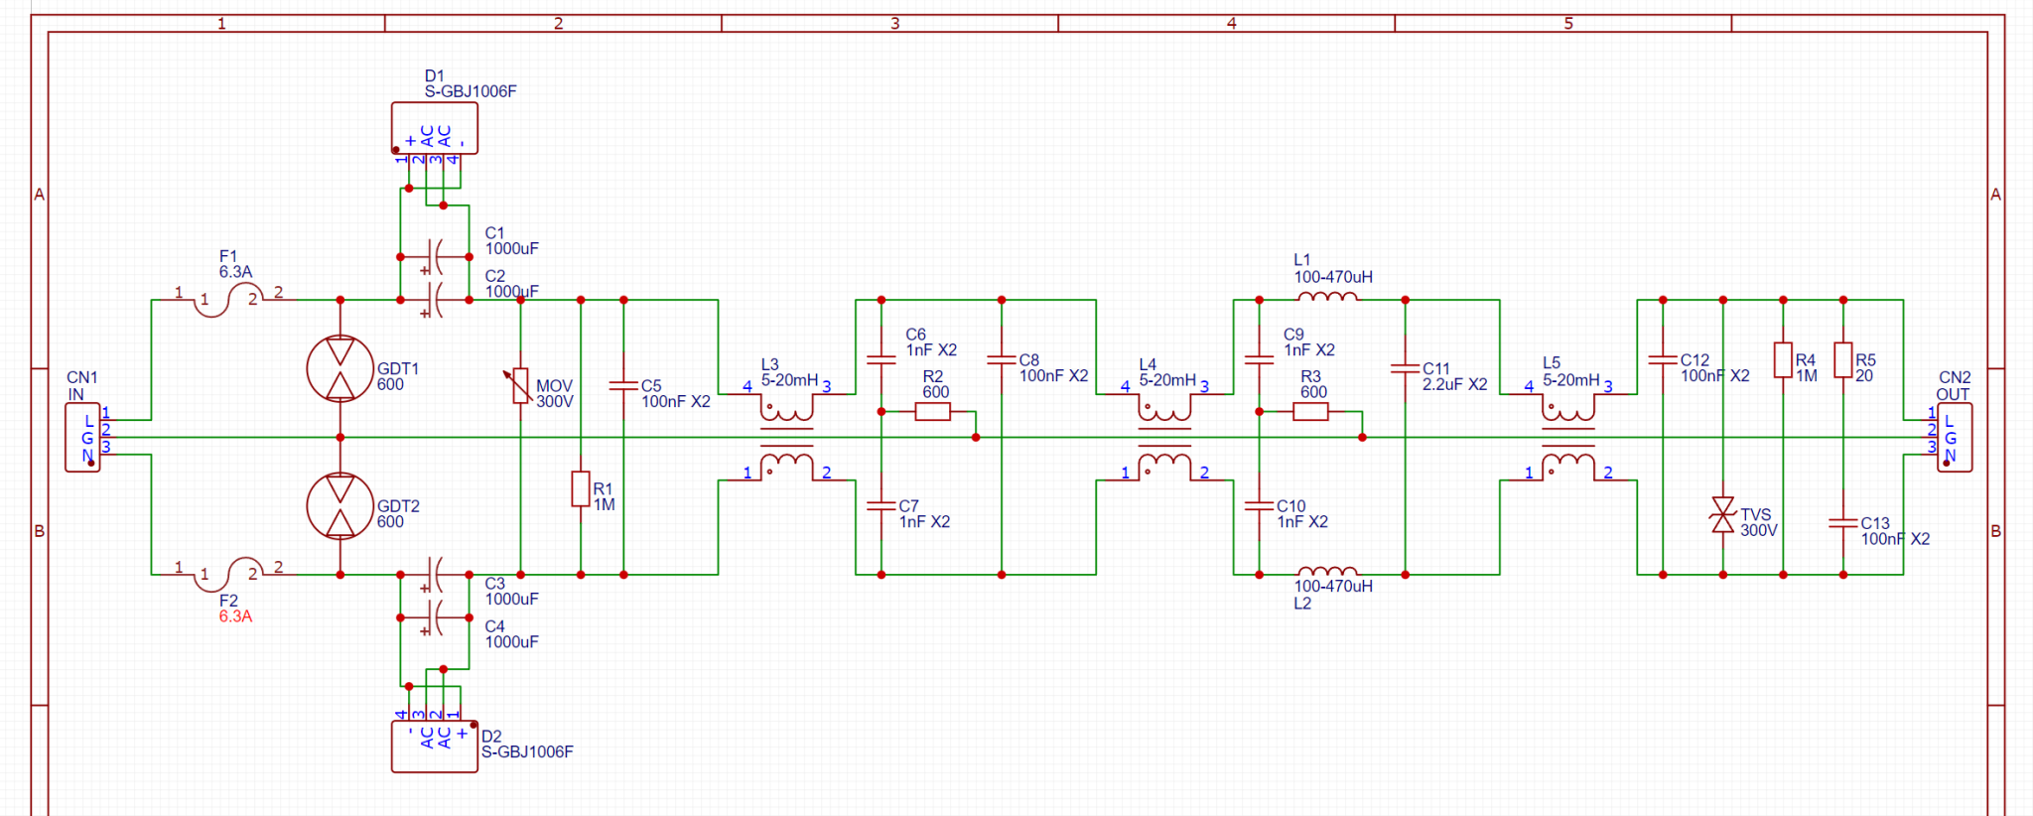The image size is (2033, 816).
Task: Select fuse F1 symbol
Action: 229,300
